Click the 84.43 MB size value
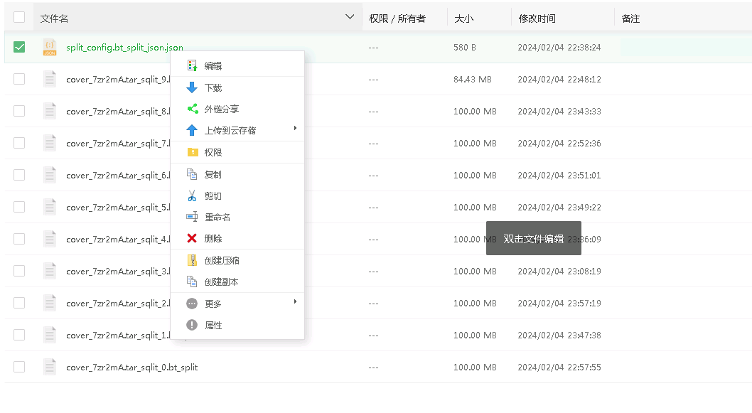 473,79
